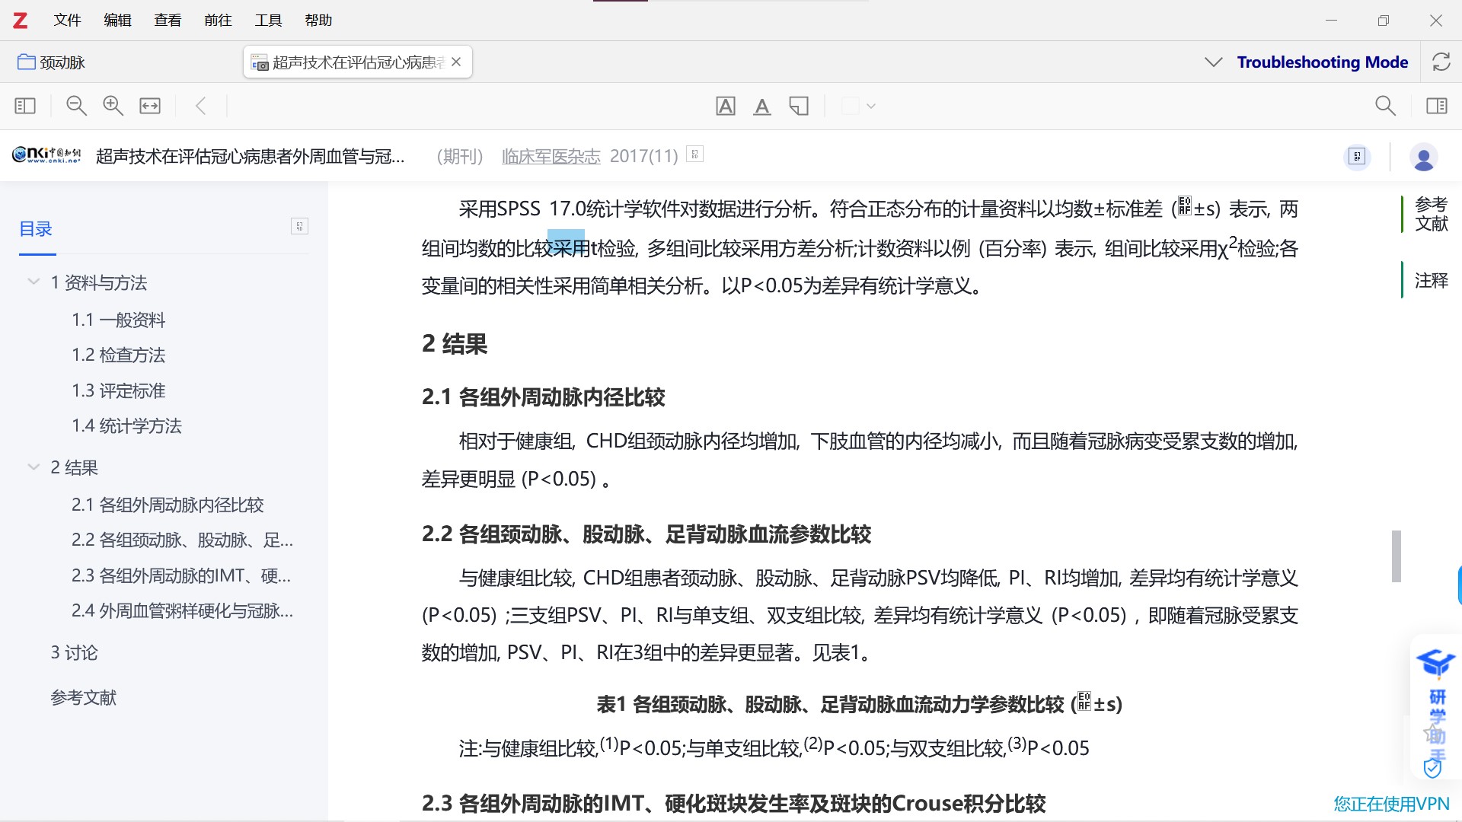
Task: Close the 超声技术 document tab
Action: click(456, 62)
